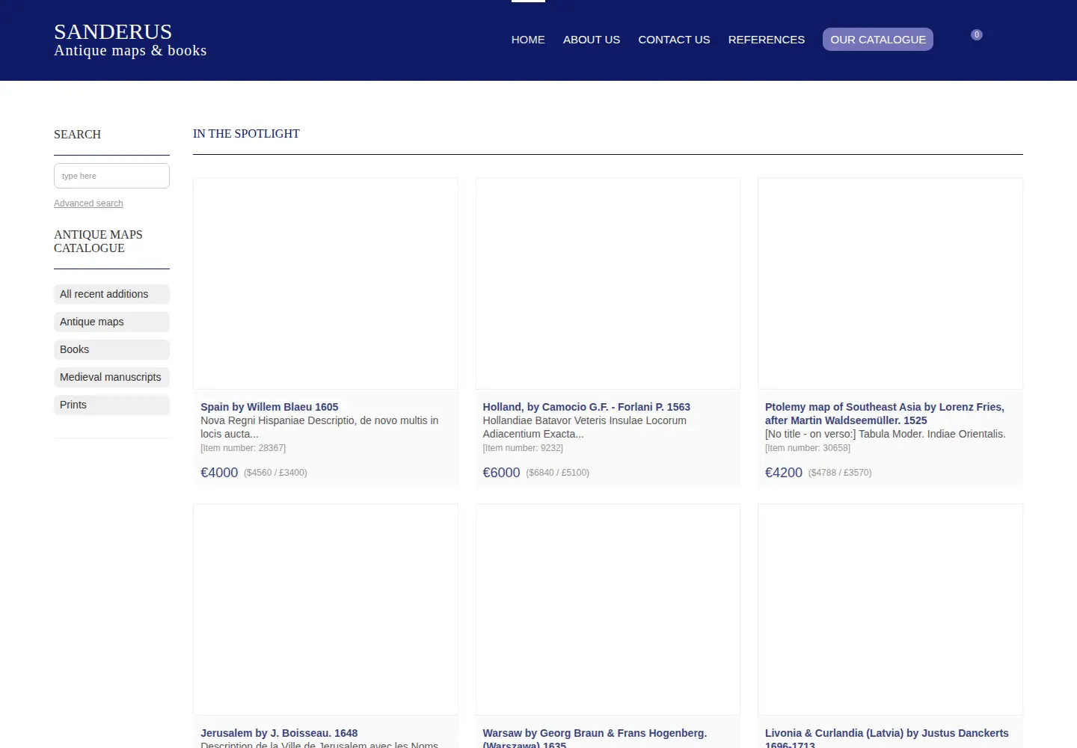
Task: Click the Warsaw by Braun thumbnail
Action: pos(608,610)
